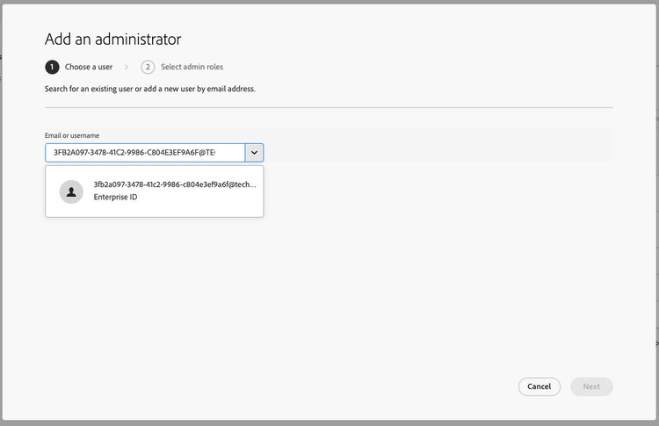This screenshot has width=659, height=426.
Task: Click the chevron separator between wizard steps
Action: click(x=126, y=67)
